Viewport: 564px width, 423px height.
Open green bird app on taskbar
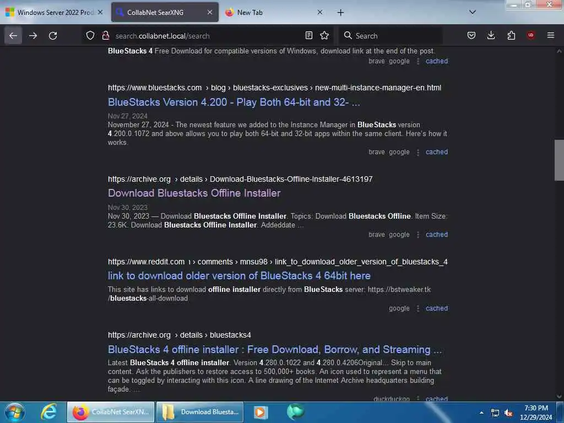[x=295, y=412]
